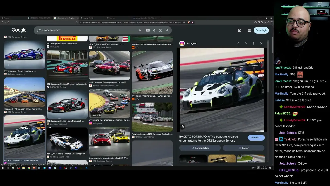Open large Porsche Fanatec preview image
The image size is (330, 186).
click(222, 90)
